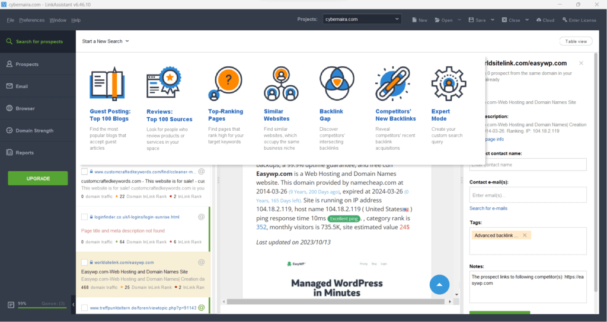Close the prospect details panel

581,63
